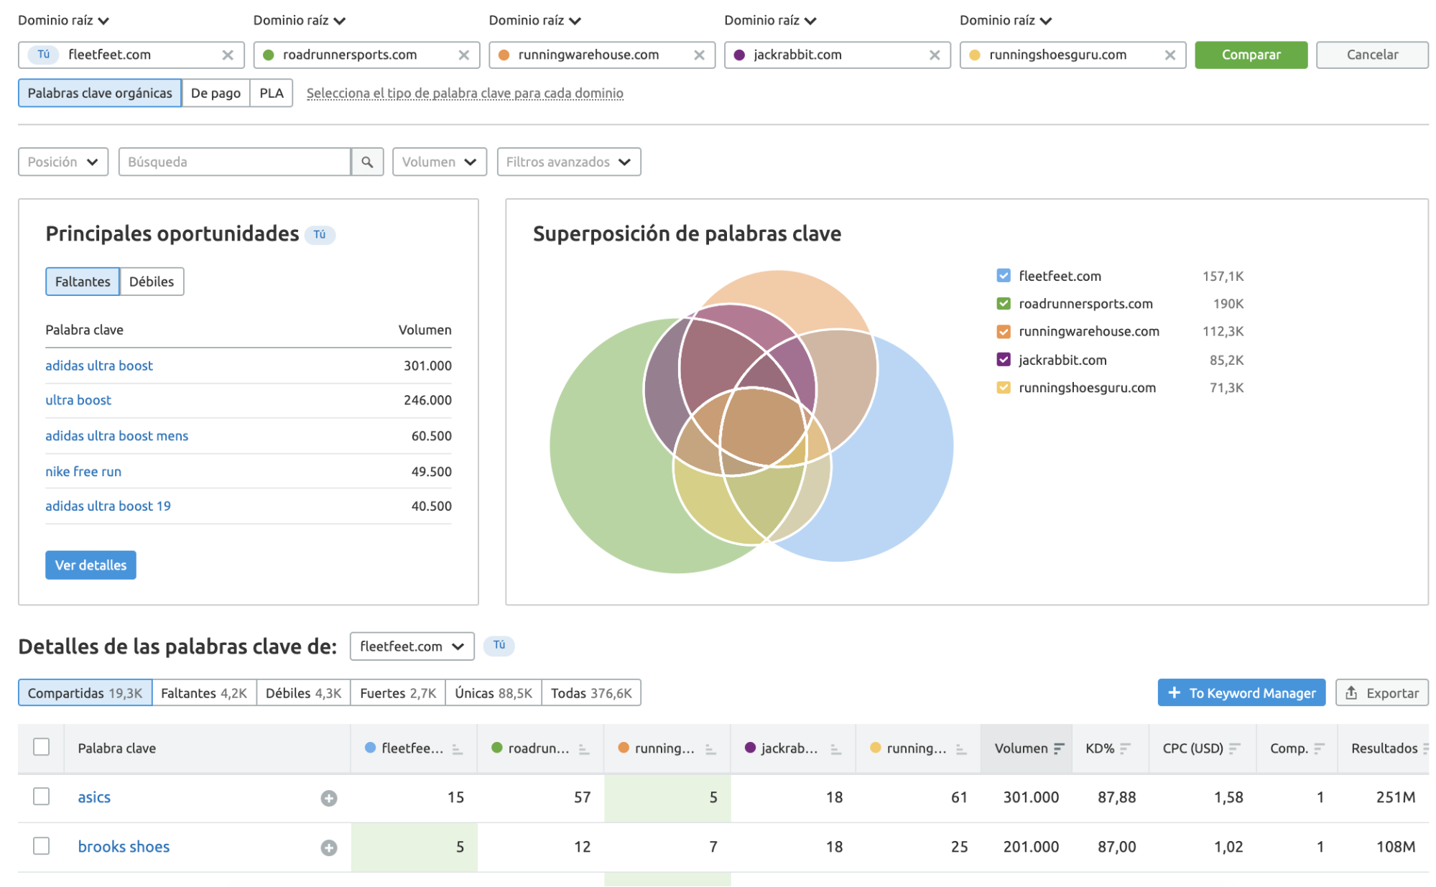The width and height of the screenshot is (1436, 887).
Task: Check the asics row checkbox
Action: [x=42, y=797]
